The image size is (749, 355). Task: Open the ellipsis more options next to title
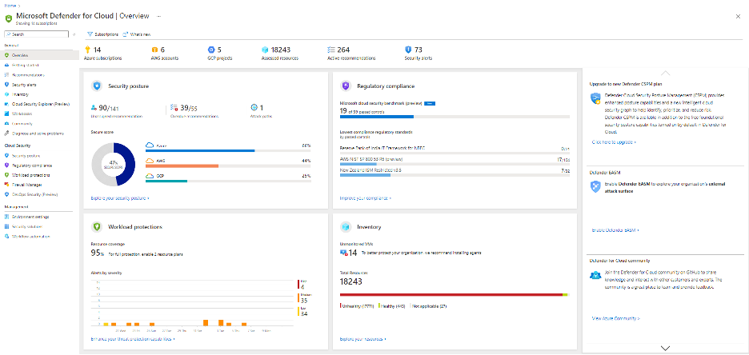pyautogui.click(x=159, y=16)
